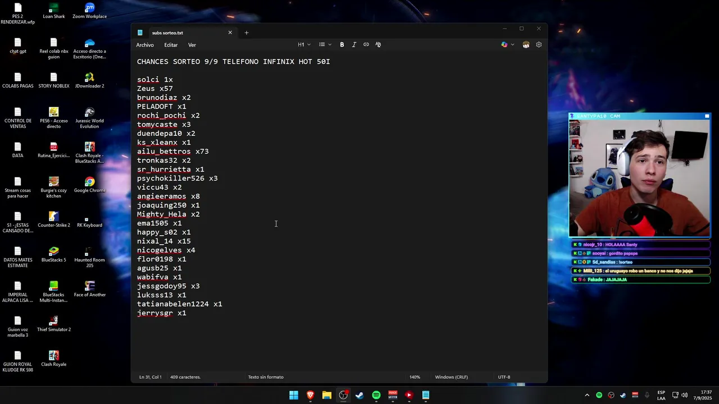Clear formatting with the toolbar icon

click(378, 45)
